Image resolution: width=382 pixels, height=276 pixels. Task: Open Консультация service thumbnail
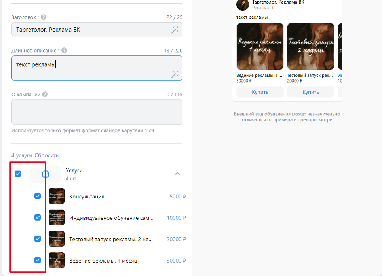[57, 196]
